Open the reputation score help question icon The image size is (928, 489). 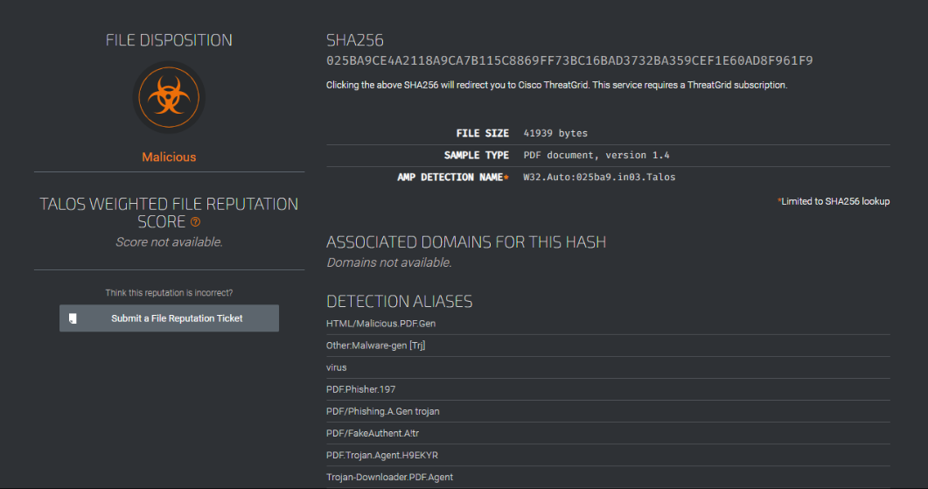[x=195, y=222]
